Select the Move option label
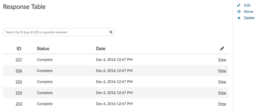The height and width of the screenshot is (109, 260). [x=248, y=12]
